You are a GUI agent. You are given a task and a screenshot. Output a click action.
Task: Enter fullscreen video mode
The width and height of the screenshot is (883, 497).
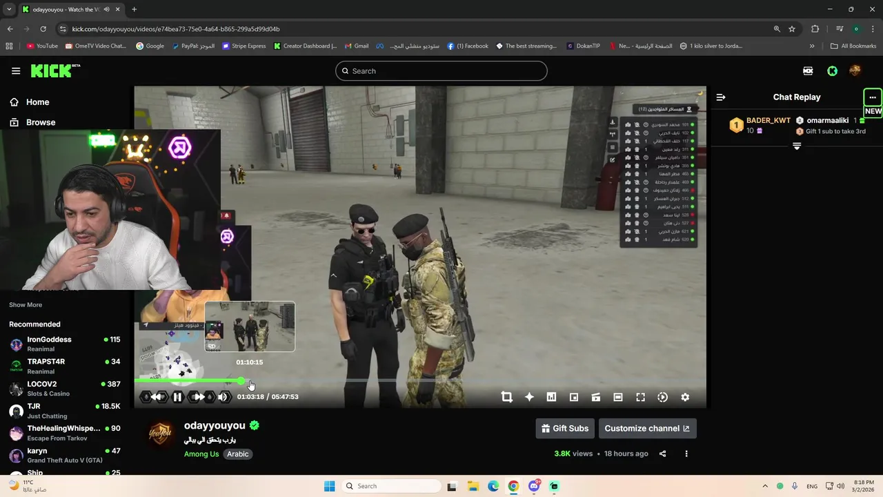(640, 397)
